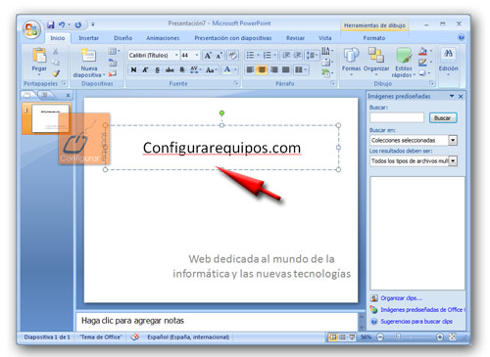Align text to the right
490x357 pixels.
[274, 69]
